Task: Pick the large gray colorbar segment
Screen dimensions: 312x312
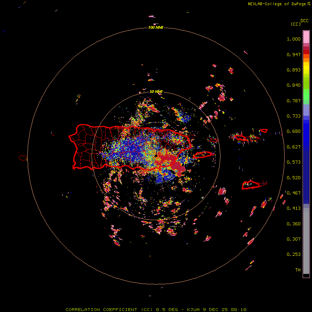Action: click(306, 241)
